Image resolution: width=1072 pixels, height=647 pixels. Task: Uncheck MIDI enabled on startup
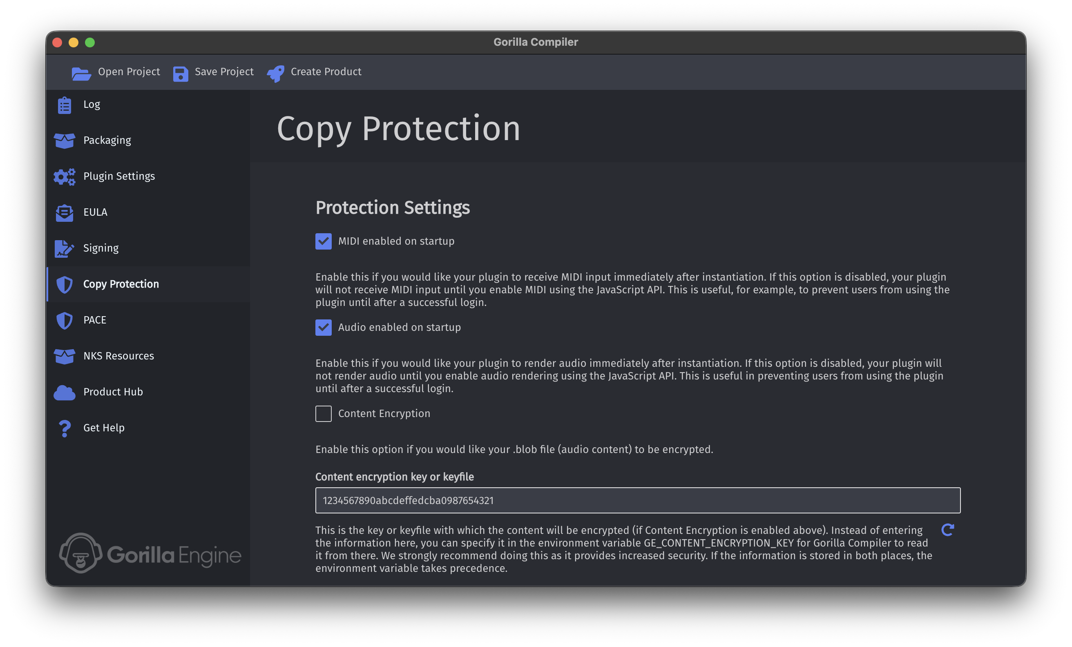(323, 241)
